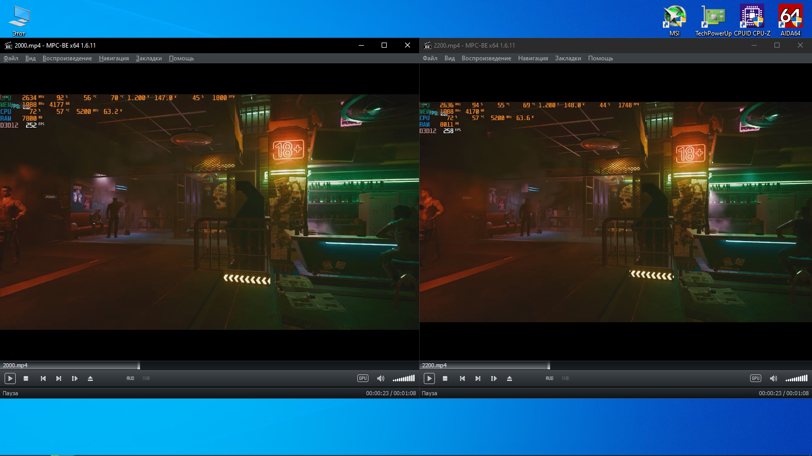Viewport: 812px width, 456px height.
Task: Open Воспроизведение menu in the 2200.mp4 window
Action: pos(486,58)
